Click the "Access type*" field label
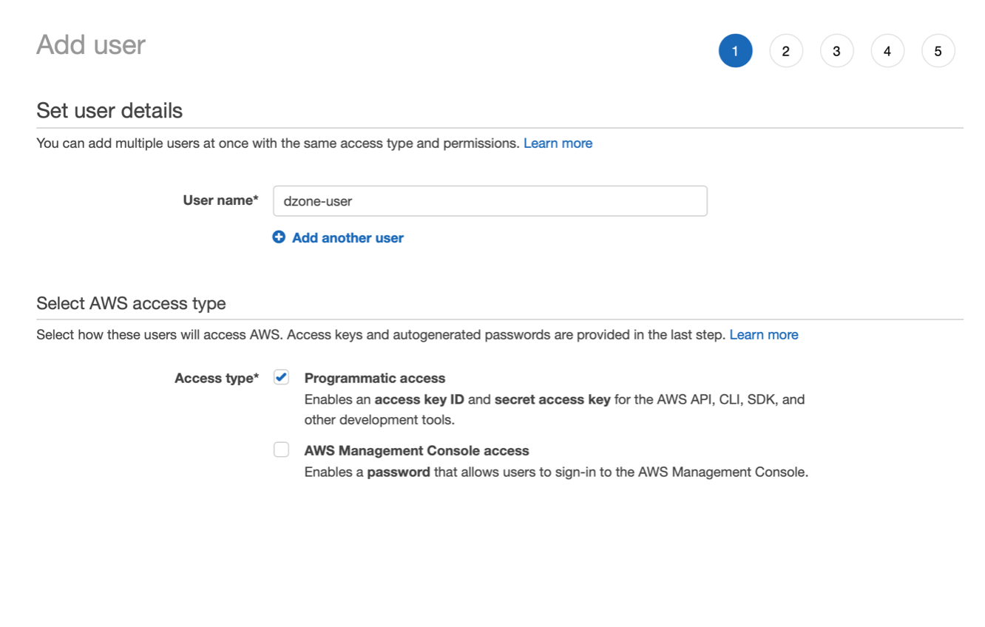Screen dimensions: 985x627 (x=216, y=379)
